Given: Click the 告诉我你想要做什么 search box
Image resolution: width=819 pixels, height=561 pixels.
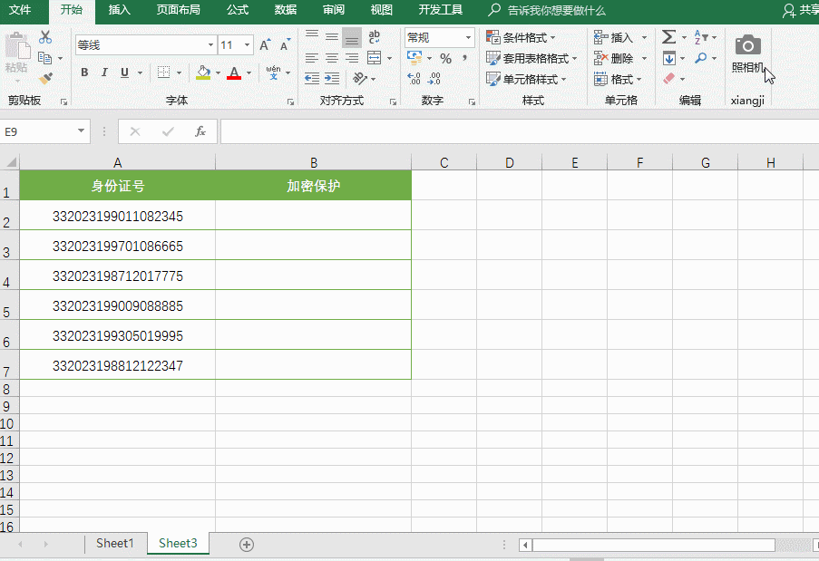Looking at the screenshot, I should (547, 11).
